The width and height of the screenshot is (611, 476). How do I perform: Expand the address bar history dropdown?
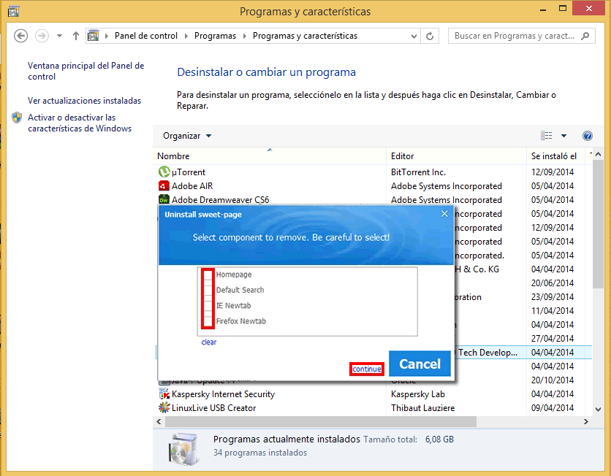click(414, 36)
